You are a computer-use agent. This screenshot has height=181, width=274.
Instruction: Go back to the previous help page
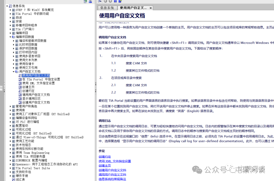pos(105,1)
